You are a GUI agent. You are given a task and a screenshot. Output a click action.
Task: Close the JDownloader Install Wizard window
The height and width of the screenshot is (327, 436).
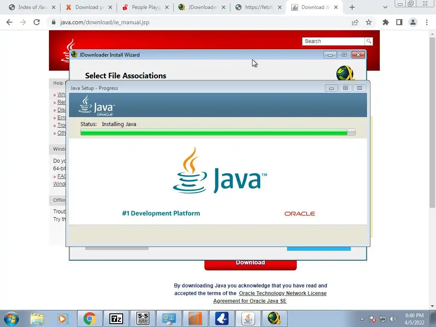click(x=358, y=55)
